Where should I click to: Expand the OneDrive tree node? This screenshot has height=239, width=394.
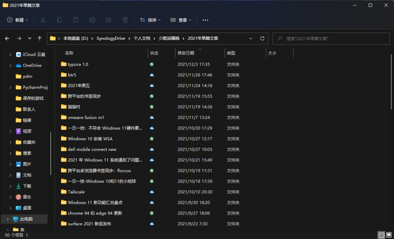(x=10, y=65)
